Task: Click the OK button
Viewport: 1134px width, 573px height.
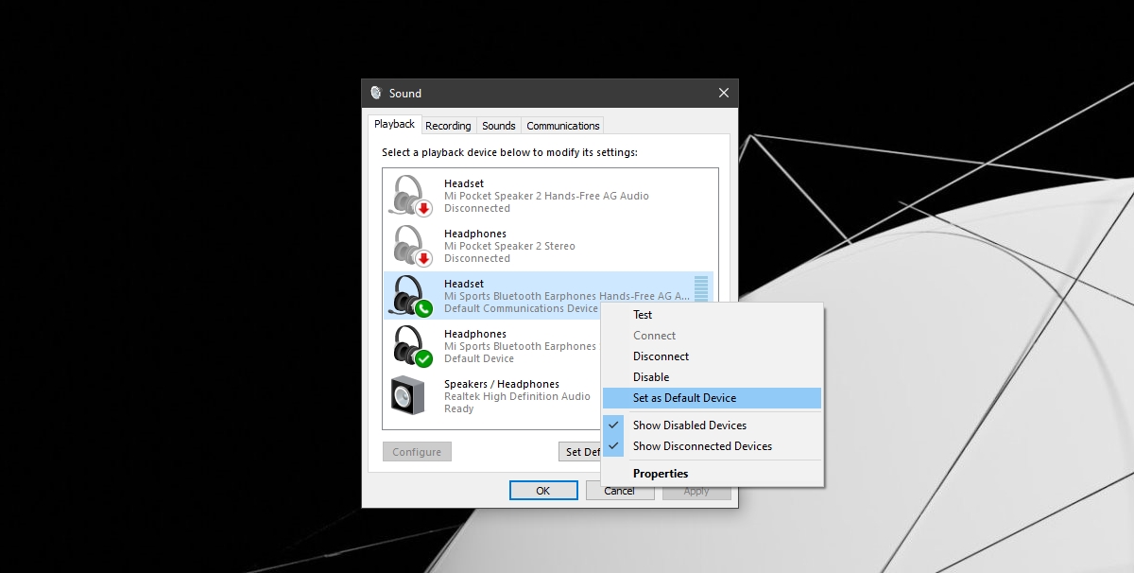Action: pyautogui.click(x=543, y=491)
